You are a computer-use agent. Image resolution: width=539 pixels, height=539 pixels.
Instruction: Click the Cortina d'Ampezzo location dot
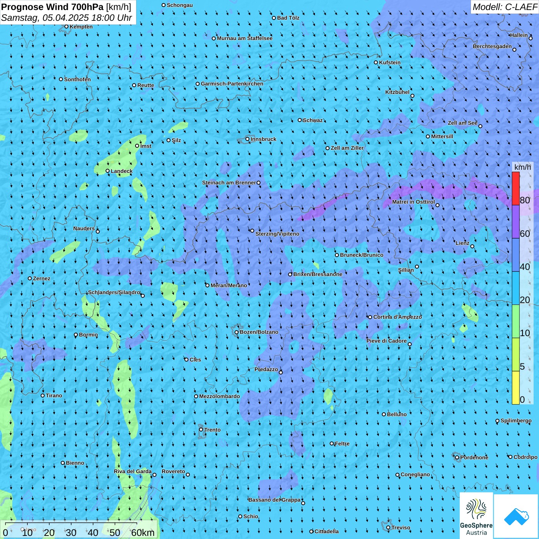[x=370, y=317]
